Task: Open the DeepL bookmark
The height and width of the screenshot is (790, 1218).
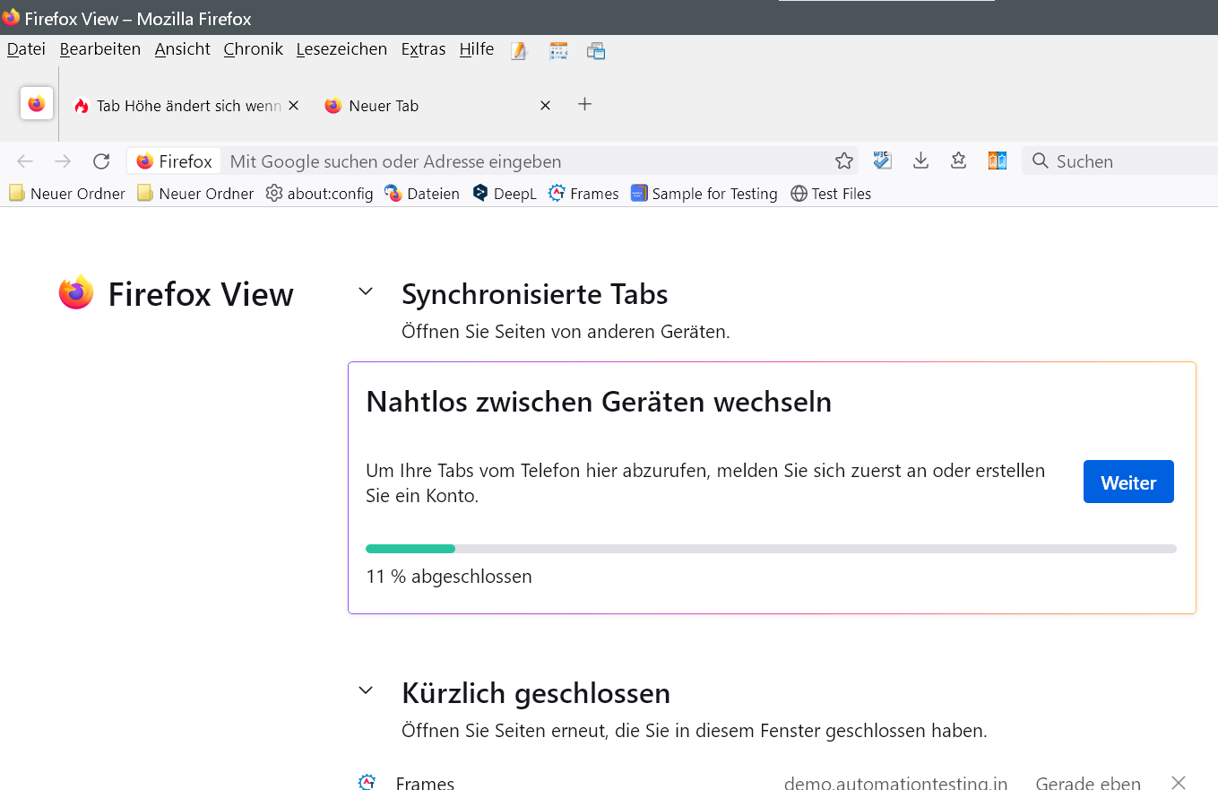Action: coord(505,194)
